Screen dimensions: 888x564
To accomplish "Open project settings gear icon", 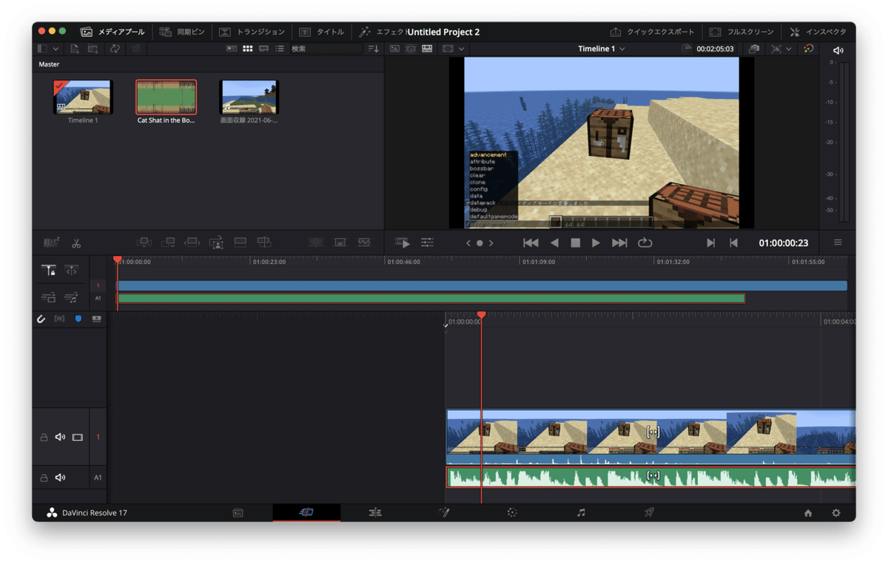I will pos(836,513).
